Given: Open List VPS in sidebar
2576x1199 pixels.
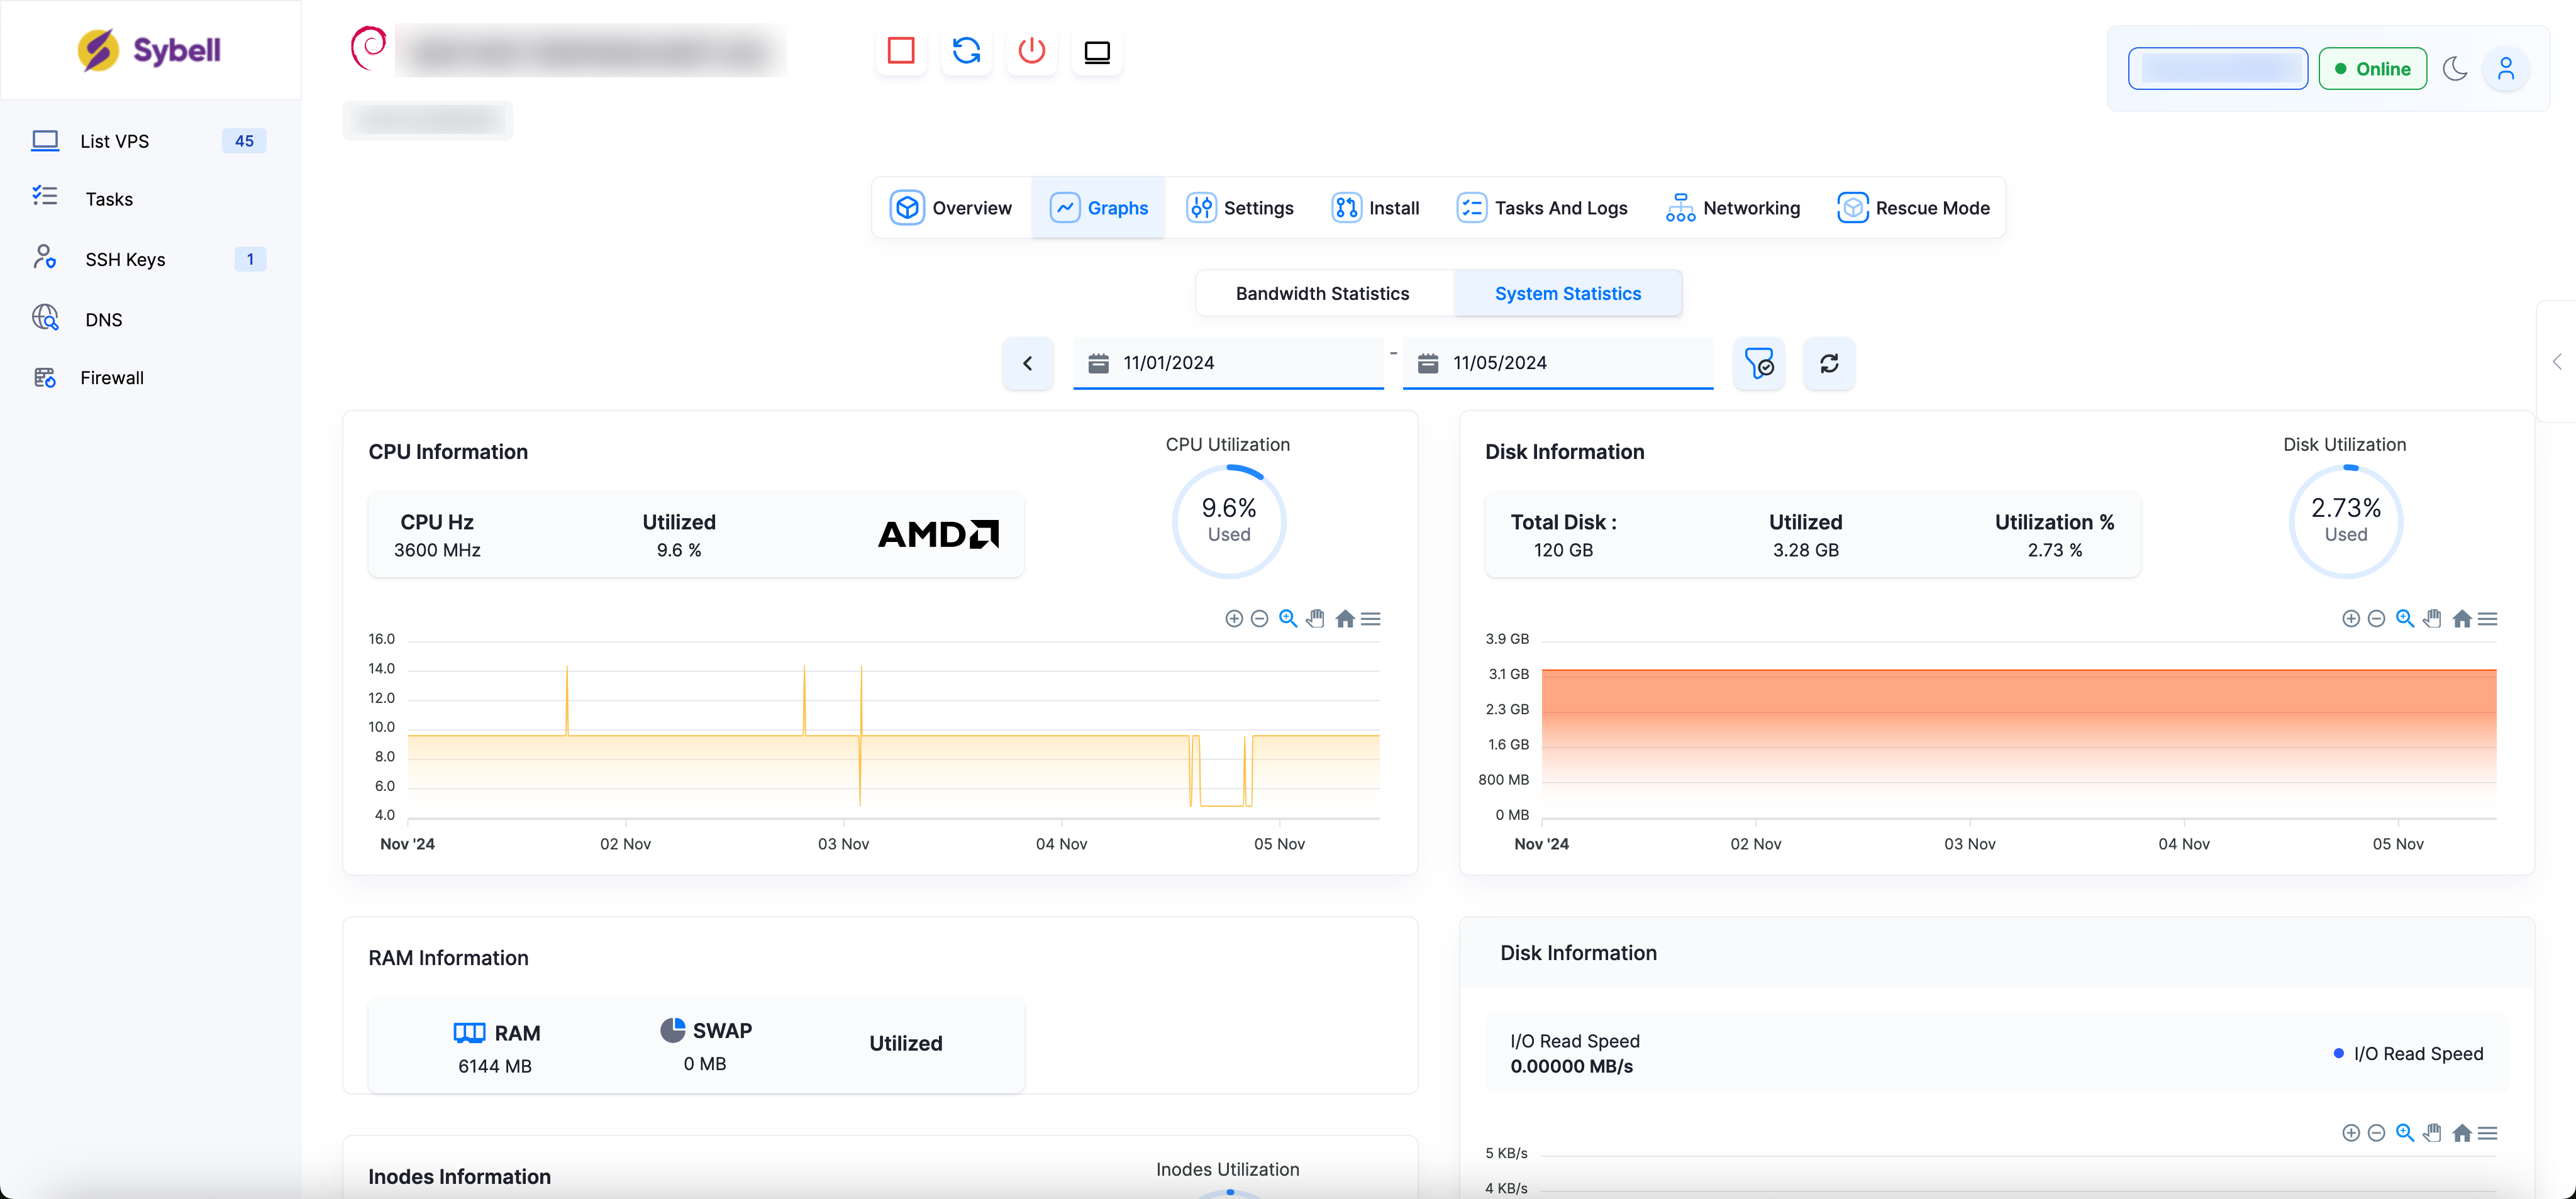Looking at the screenshot, I should tap(115, 141).
